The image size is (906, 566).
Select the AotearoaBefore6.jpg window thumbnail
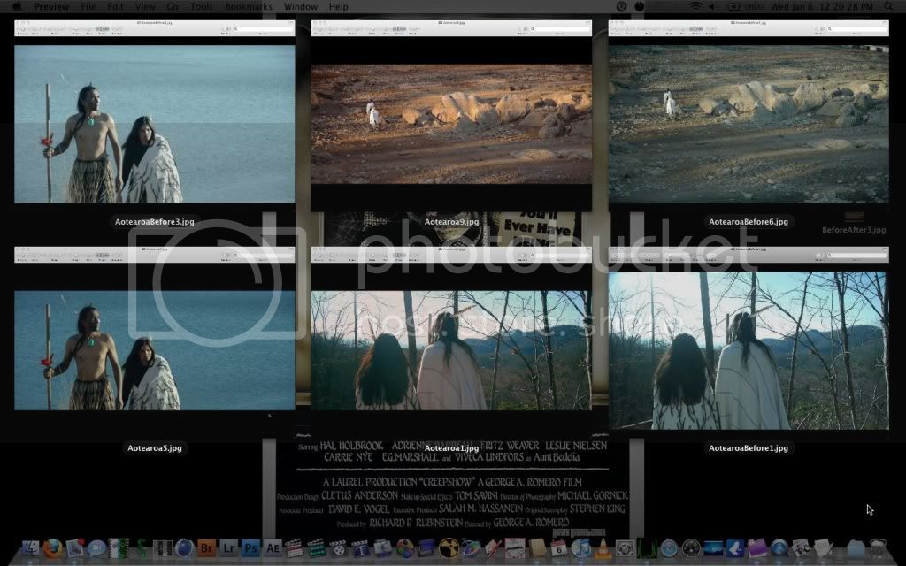pyautogui.click(x=749, y=112)
